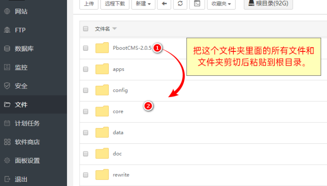Click 退出 to log out
Image resolution: width=327 pixels, height=186 pixels.
(x=33, y=179)
